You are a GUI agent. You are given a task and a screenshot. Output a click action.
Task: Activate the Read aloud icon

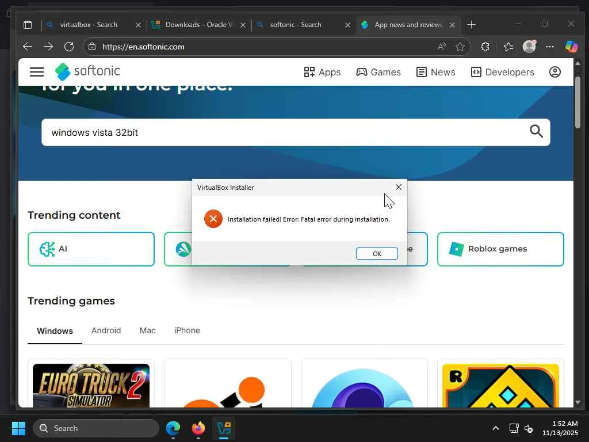pos(442,47)
